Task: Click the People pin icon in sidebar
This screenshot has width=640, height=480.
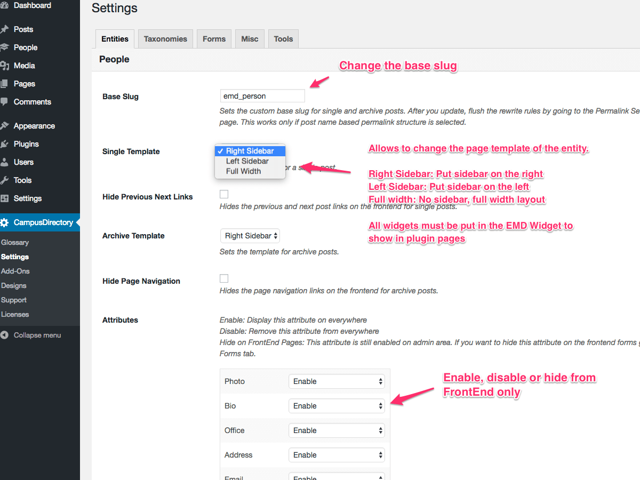Action: point(5,47)
